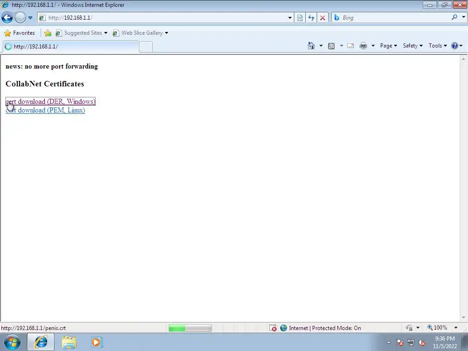Click the CollabNet Certificates heading
Viewport: 468px width, 351px height.
pyautogui.click(x=45, y=84)
